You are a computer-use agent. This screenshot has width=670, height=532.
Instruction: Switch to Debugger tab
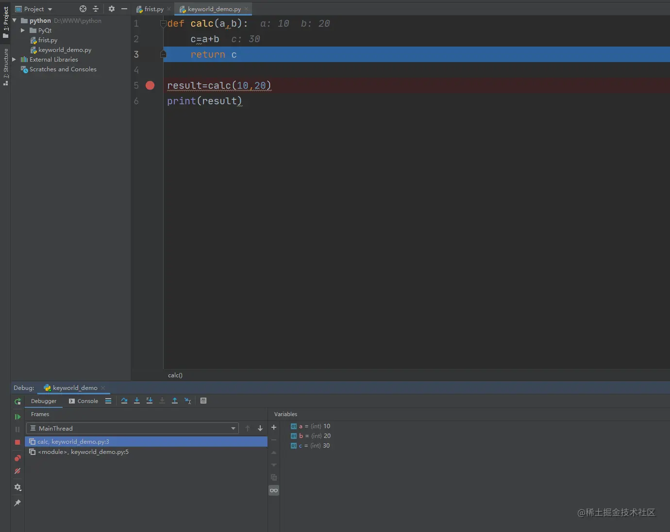[44, 401]
